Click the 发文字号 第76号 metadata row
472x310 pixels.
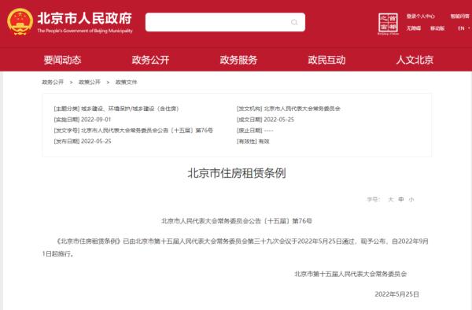click(134, 131)
